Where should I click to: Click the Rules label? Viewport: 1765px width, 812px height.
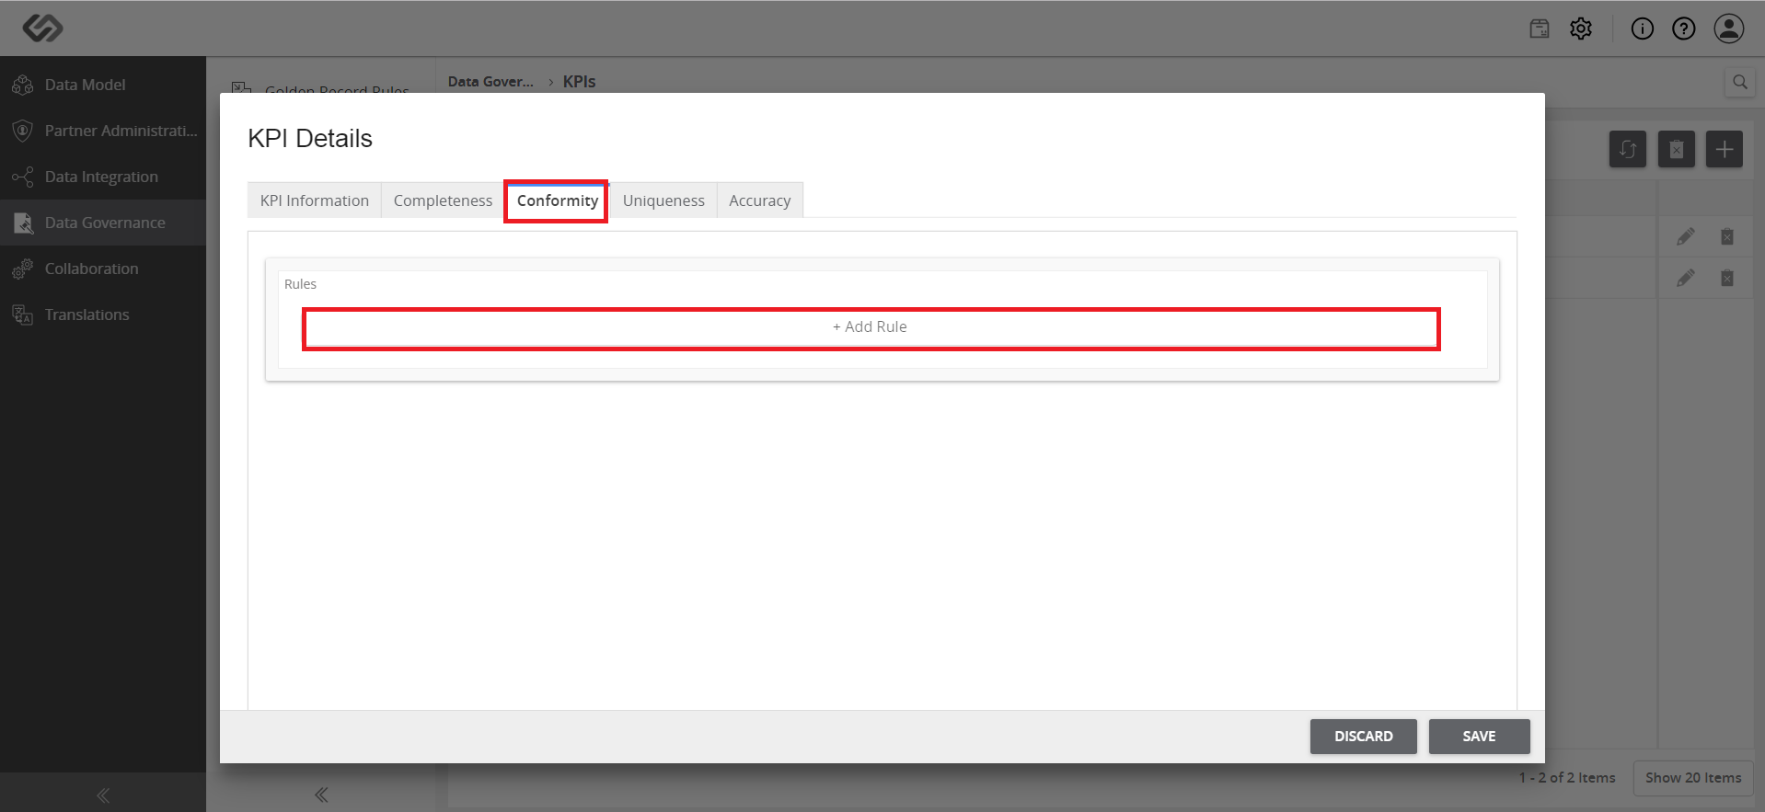point(300,284)
